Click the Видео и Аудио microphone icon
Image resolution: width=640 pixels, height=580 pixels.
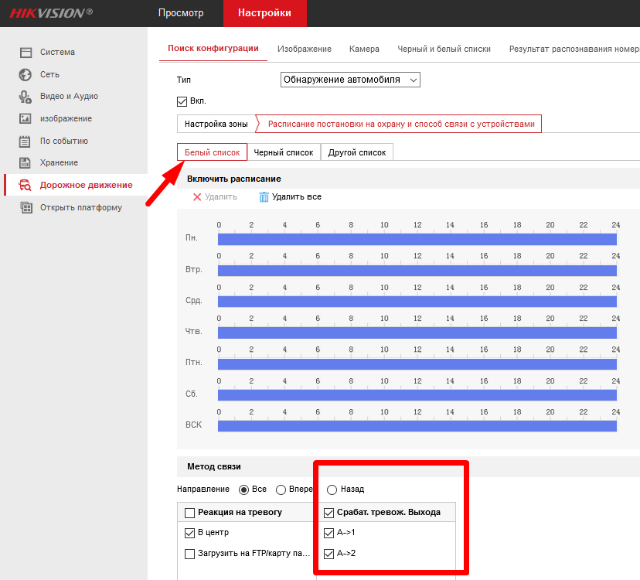click(26, 97)
